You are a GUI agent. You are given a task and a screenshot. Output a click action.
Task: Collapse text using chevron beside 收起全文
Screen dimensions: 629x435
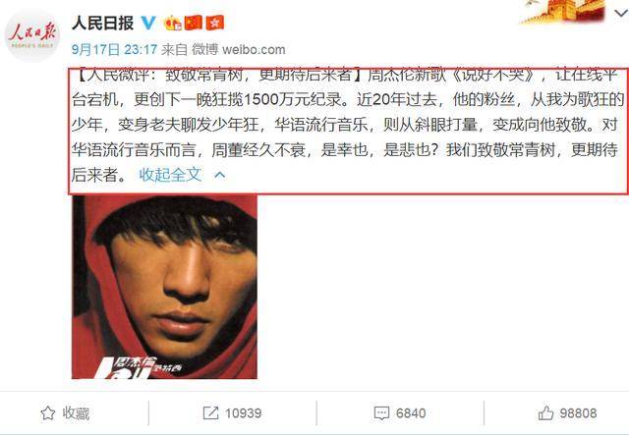click(x=220, y=175)
